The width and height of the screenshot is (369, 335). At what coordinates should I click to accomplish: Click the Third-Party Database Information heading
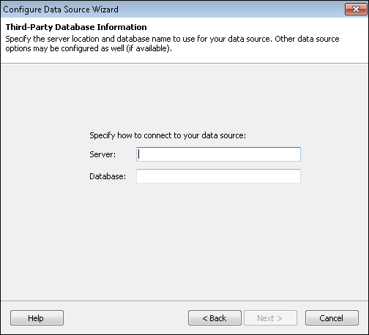coord(76,27)
